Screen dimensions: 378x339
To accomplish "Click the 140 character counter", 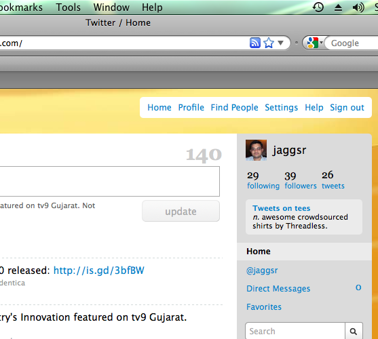I will coord(204,155).
